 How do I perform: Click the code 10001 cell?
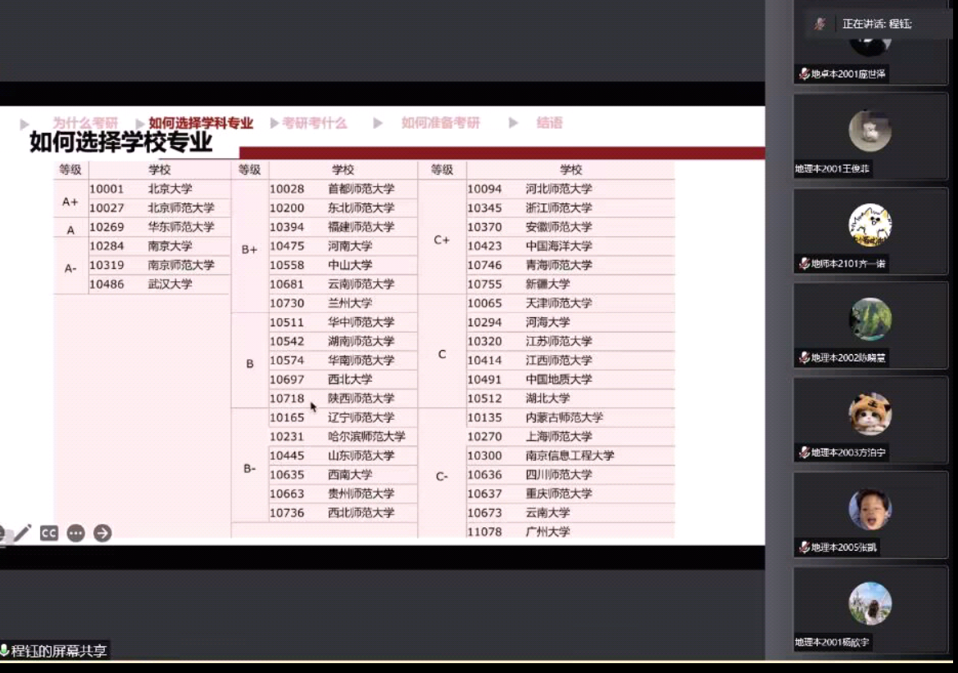coord(107,189)
